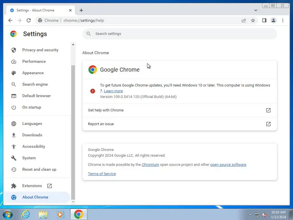Expand the tab search chevron

pos(256,10)
